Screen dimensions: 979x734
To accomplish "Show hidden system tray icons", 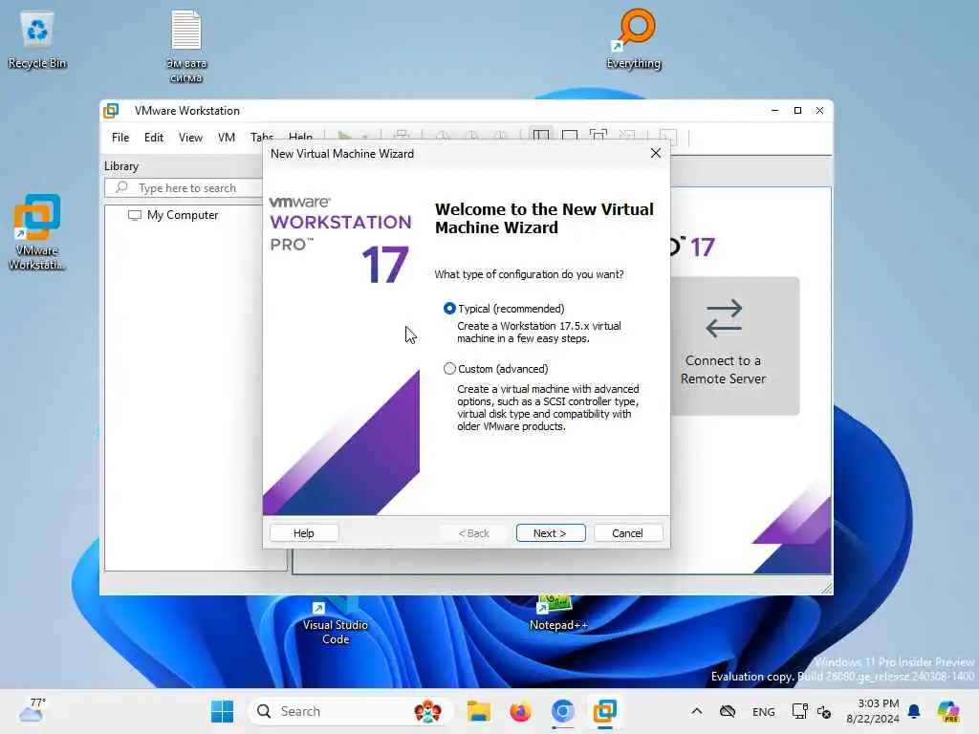I will pyautogui.click(x=697, y=711).
